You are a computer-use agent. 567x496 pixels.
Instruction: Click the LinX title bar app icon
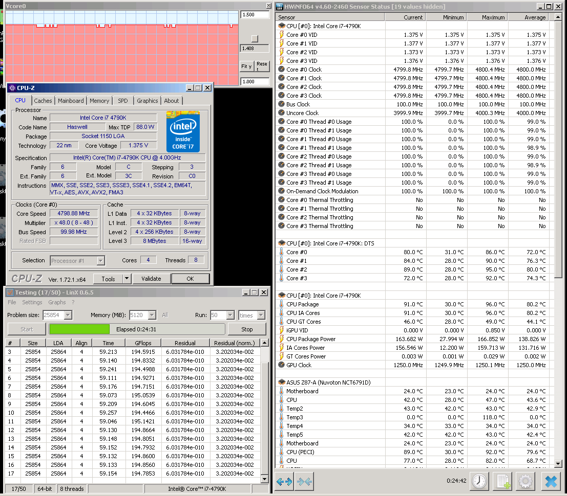[x=10, y=292]
